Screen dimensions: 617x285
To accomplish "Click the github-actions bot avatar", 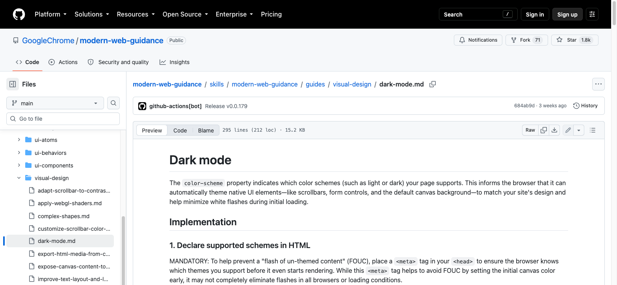I will pos(142,106).
